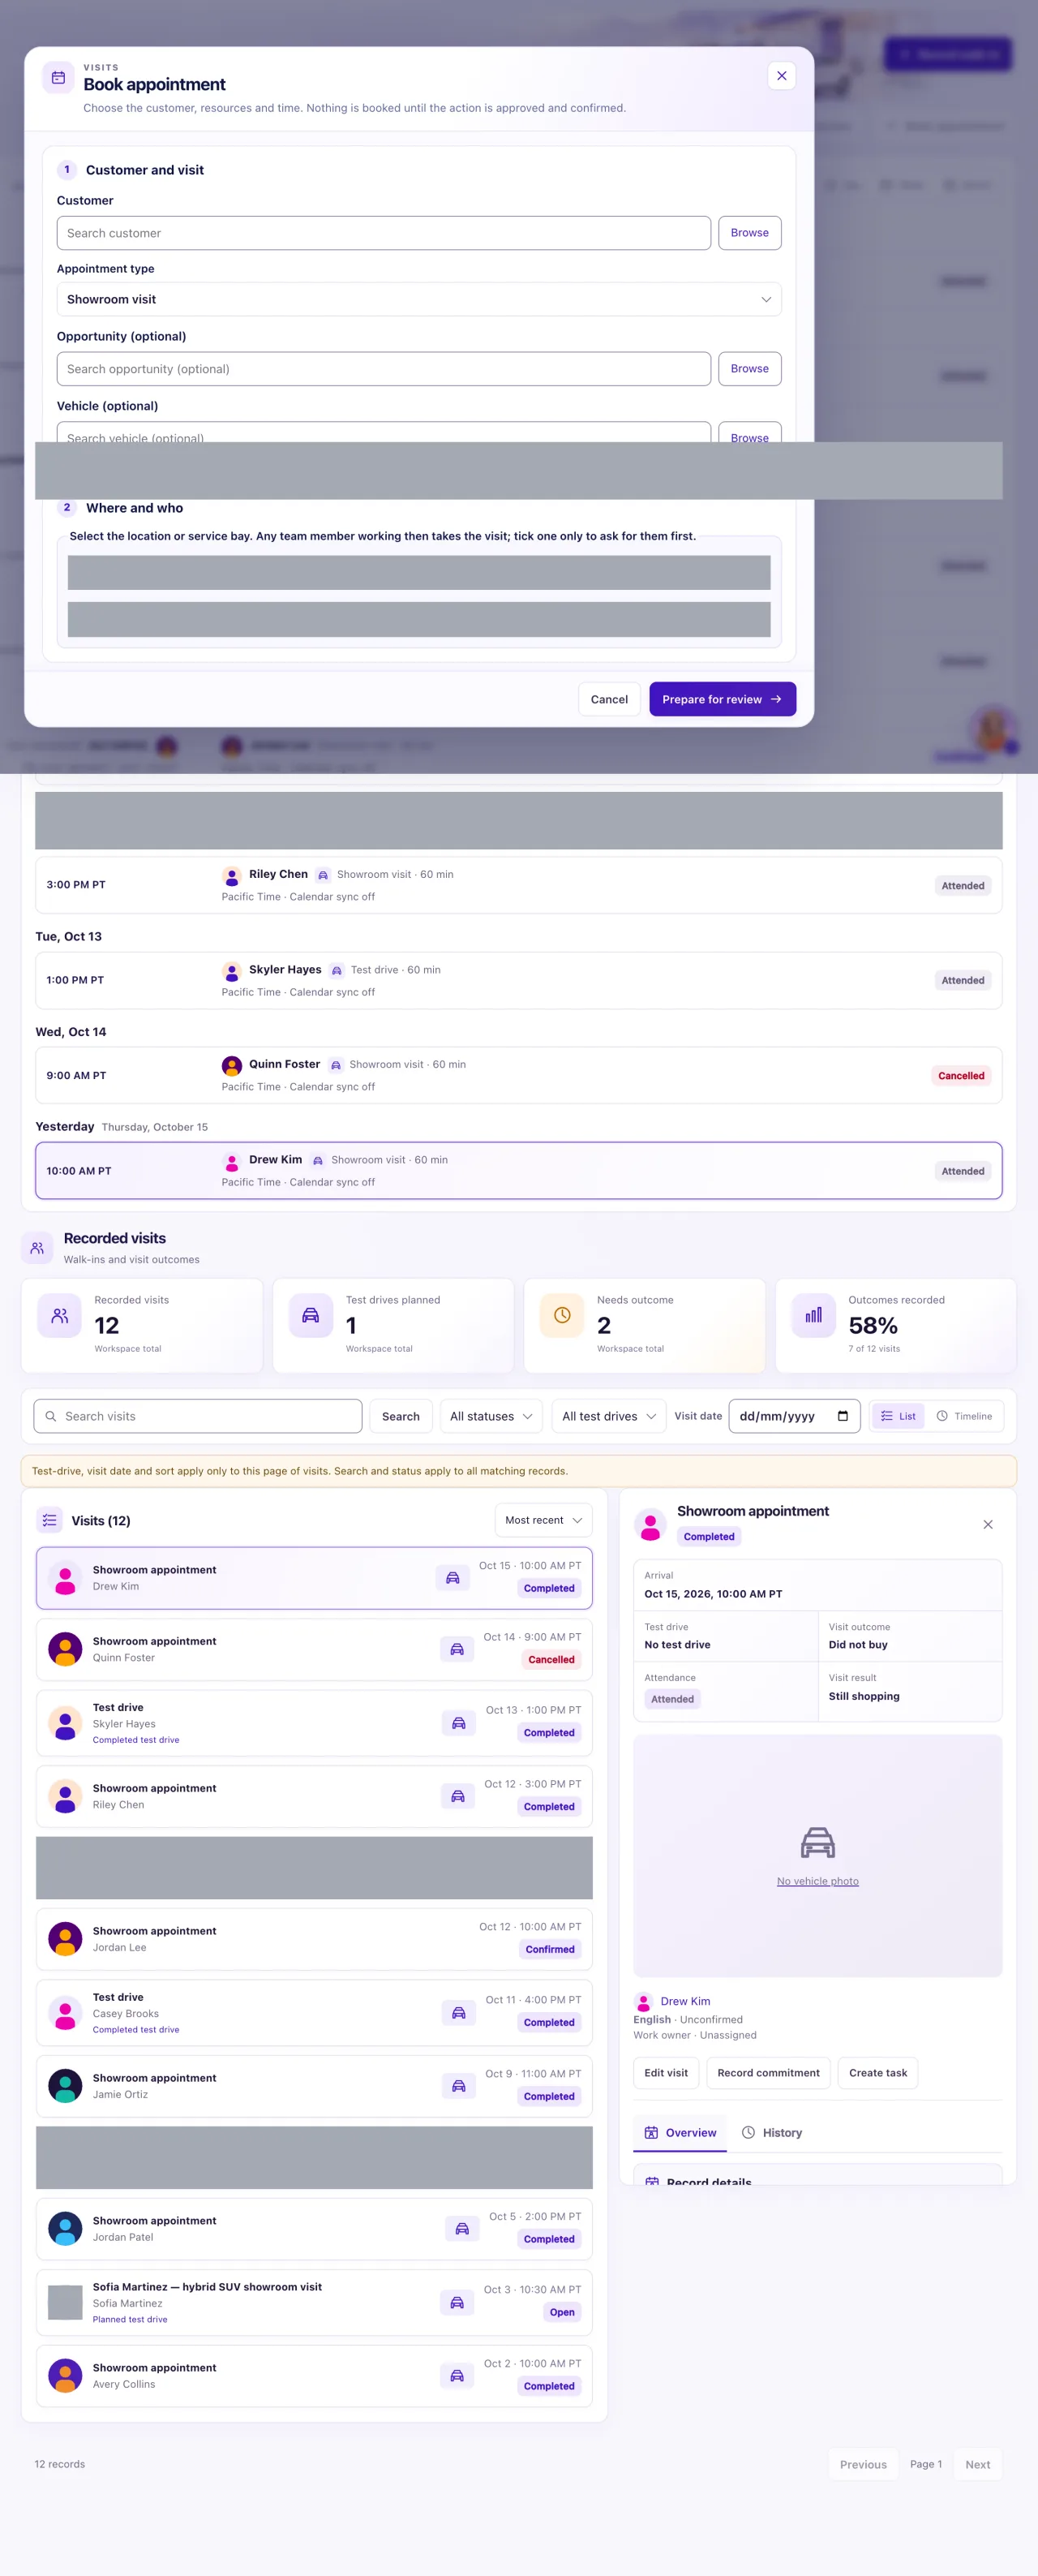The width and height of the screenshot is (1038, 2576).
Task: Click the car icon in Jordan Patel visit row
Action: [461, 2229]
